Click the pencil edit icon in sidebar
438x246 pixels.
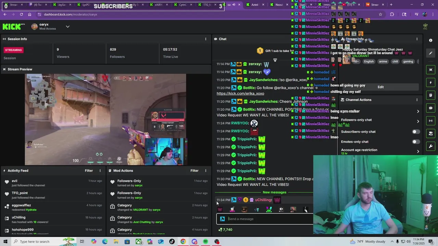point(430,53)
